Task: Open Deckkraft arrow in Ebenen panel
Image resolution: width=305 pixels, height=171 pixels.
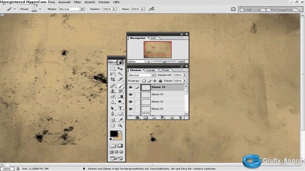Action: click(x=185, y=75)
